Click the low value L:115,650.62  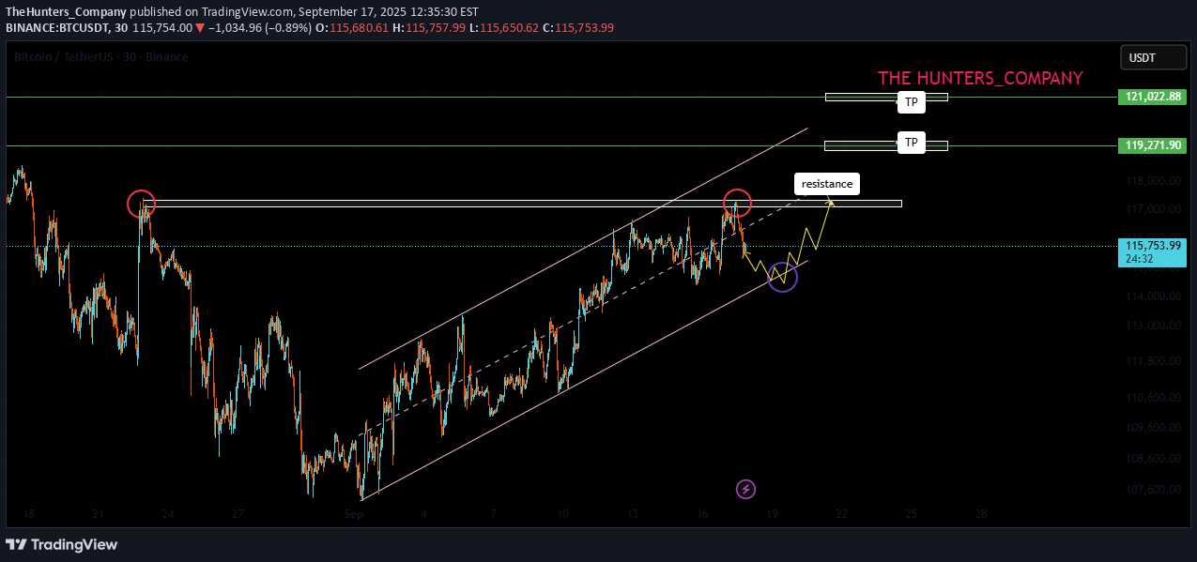(x=504, y=28)
